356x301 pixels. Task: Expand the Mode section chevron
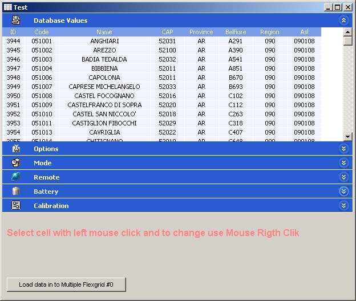coord(343,163)
